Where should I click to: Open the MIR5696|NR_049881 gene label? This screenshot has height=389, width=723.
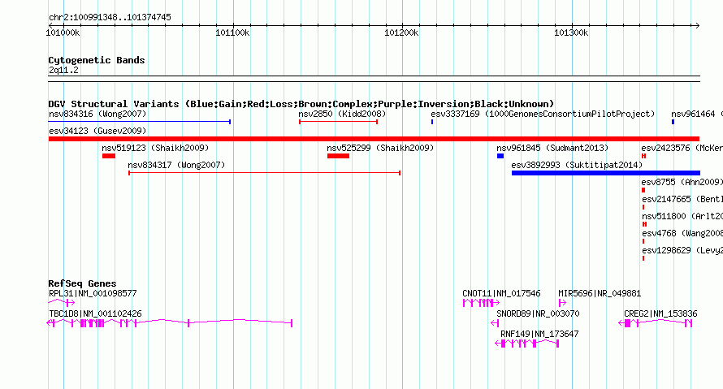[x=600, y=293]
